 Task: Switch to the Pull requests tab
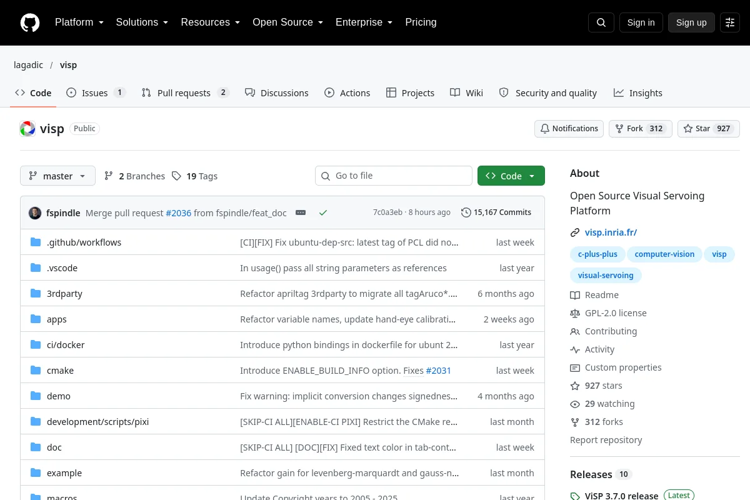tap(186, 92)
